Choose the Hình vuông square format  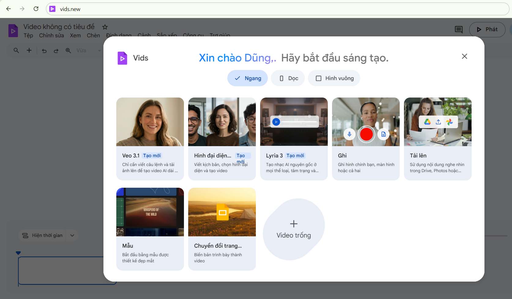(334, 78)
